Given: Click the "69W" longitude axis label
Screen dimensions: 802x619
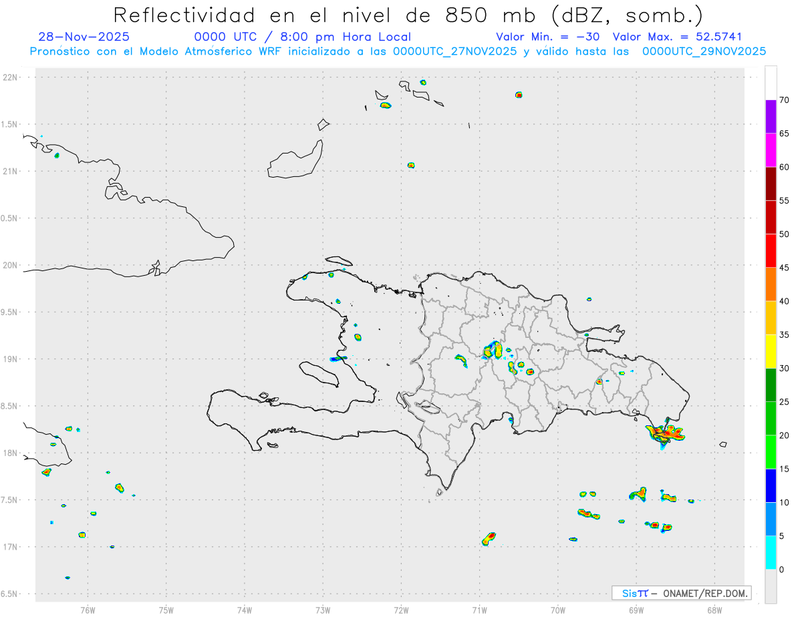Looking at the screenshot, I should coord(636,610).
